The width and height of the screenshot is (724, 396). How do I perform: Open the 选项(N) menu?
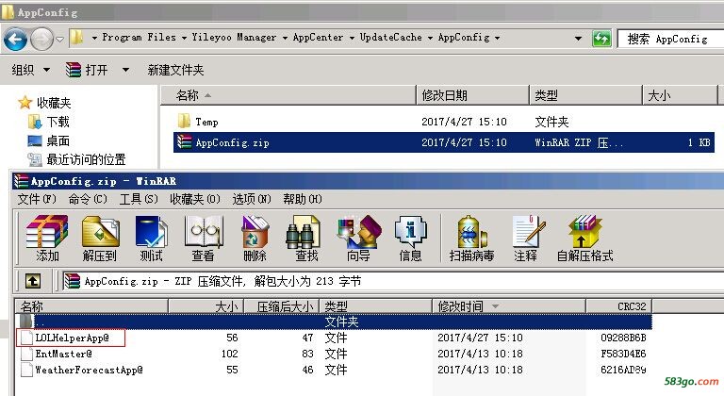pyautogui.click(x=252, y=199)
